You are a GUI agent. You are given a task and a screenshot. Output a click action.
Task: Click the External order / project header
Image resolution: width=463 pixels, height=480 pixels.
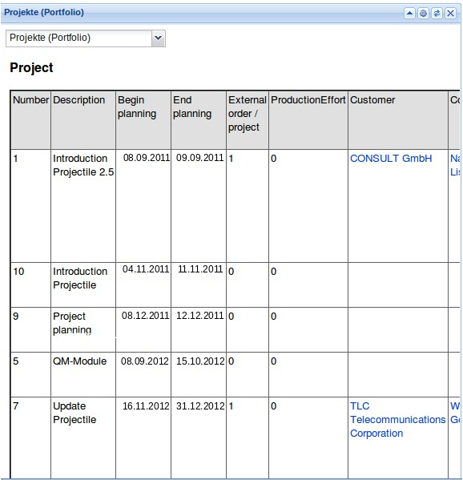pos(248,119)
